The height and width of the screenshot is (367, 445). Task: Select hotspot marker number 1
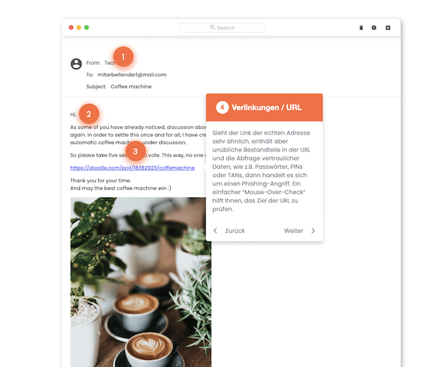coord(123,56)
